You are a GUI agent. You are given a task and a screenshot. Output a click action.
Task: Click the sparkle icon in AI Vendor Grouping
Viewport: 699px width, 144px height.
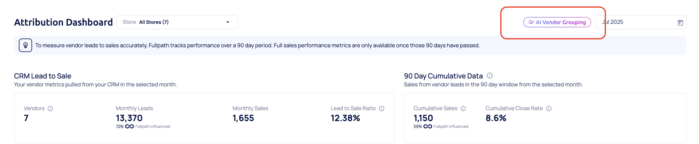tap(531, 22)
